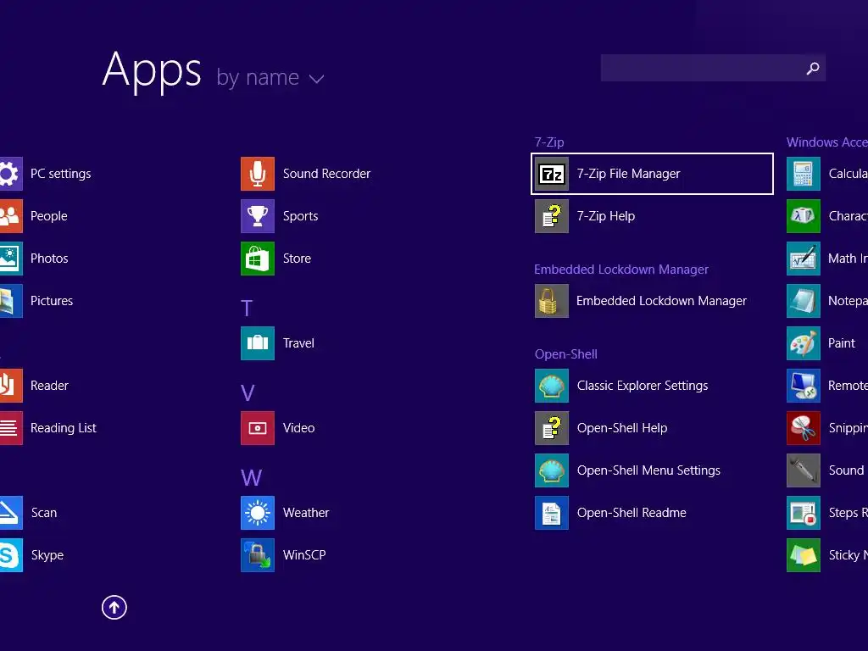The image size is (868, 651).
Task: Click the 7-Zip group heading
Action: 549,142
